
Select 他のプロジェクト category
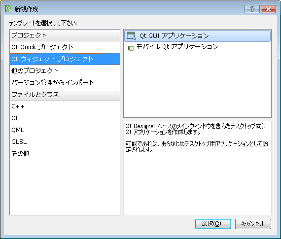click(x=65, y=71)
